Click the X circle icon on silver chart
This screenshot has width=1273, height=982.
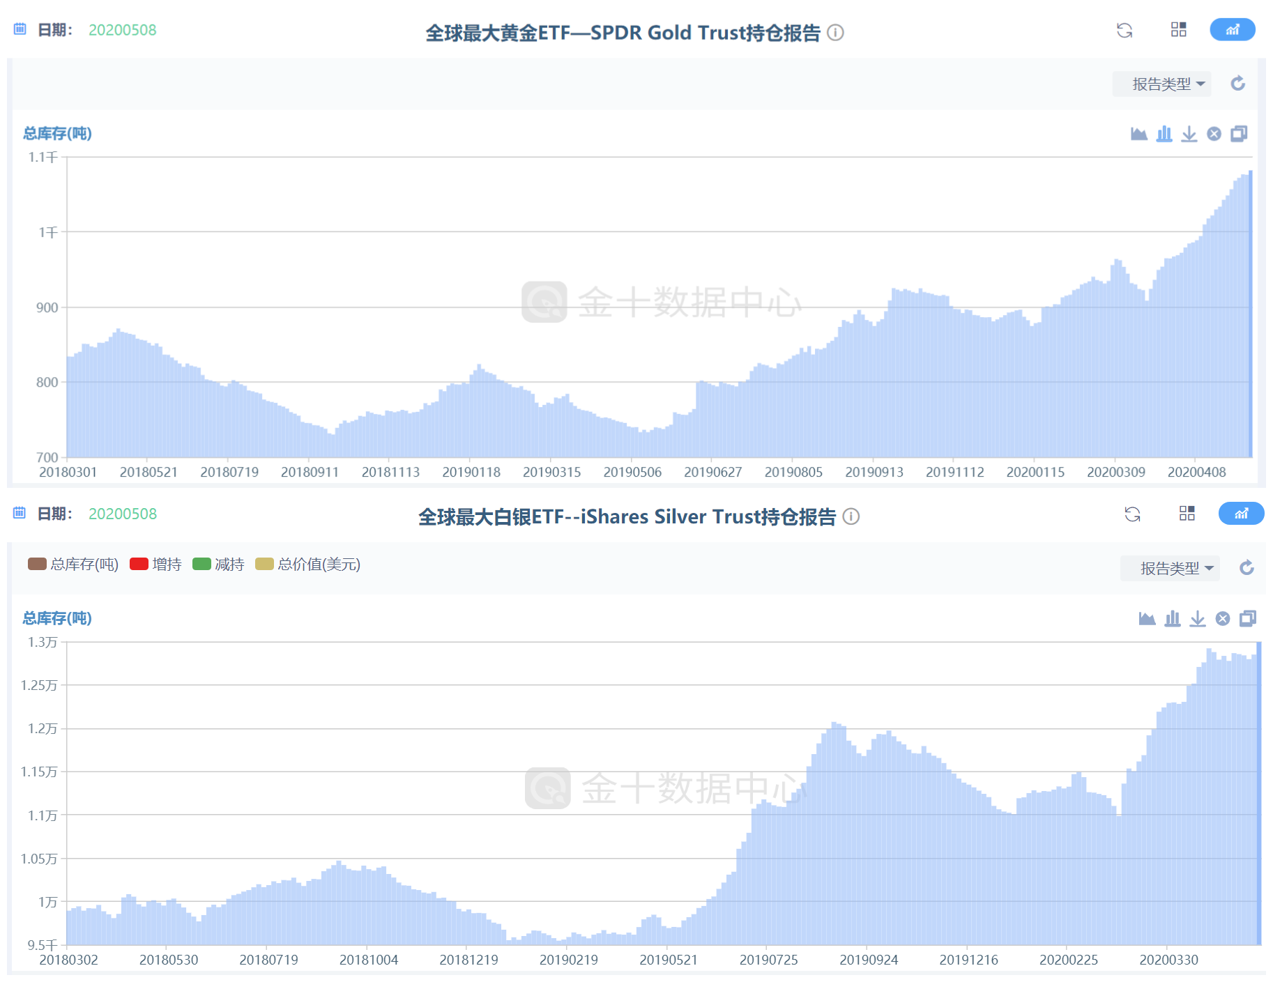tap(1223, 618)
